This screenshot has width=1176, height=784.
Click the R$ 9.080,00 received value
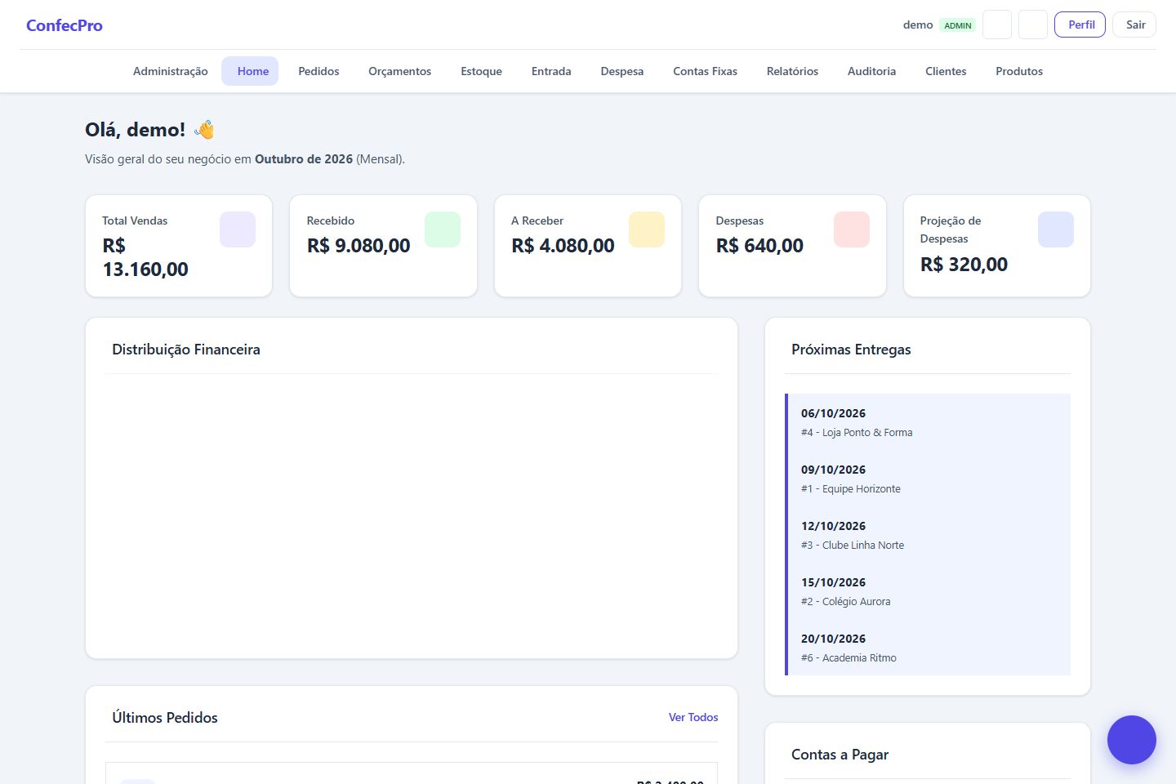pyautogui.click(x=359, y=246)
